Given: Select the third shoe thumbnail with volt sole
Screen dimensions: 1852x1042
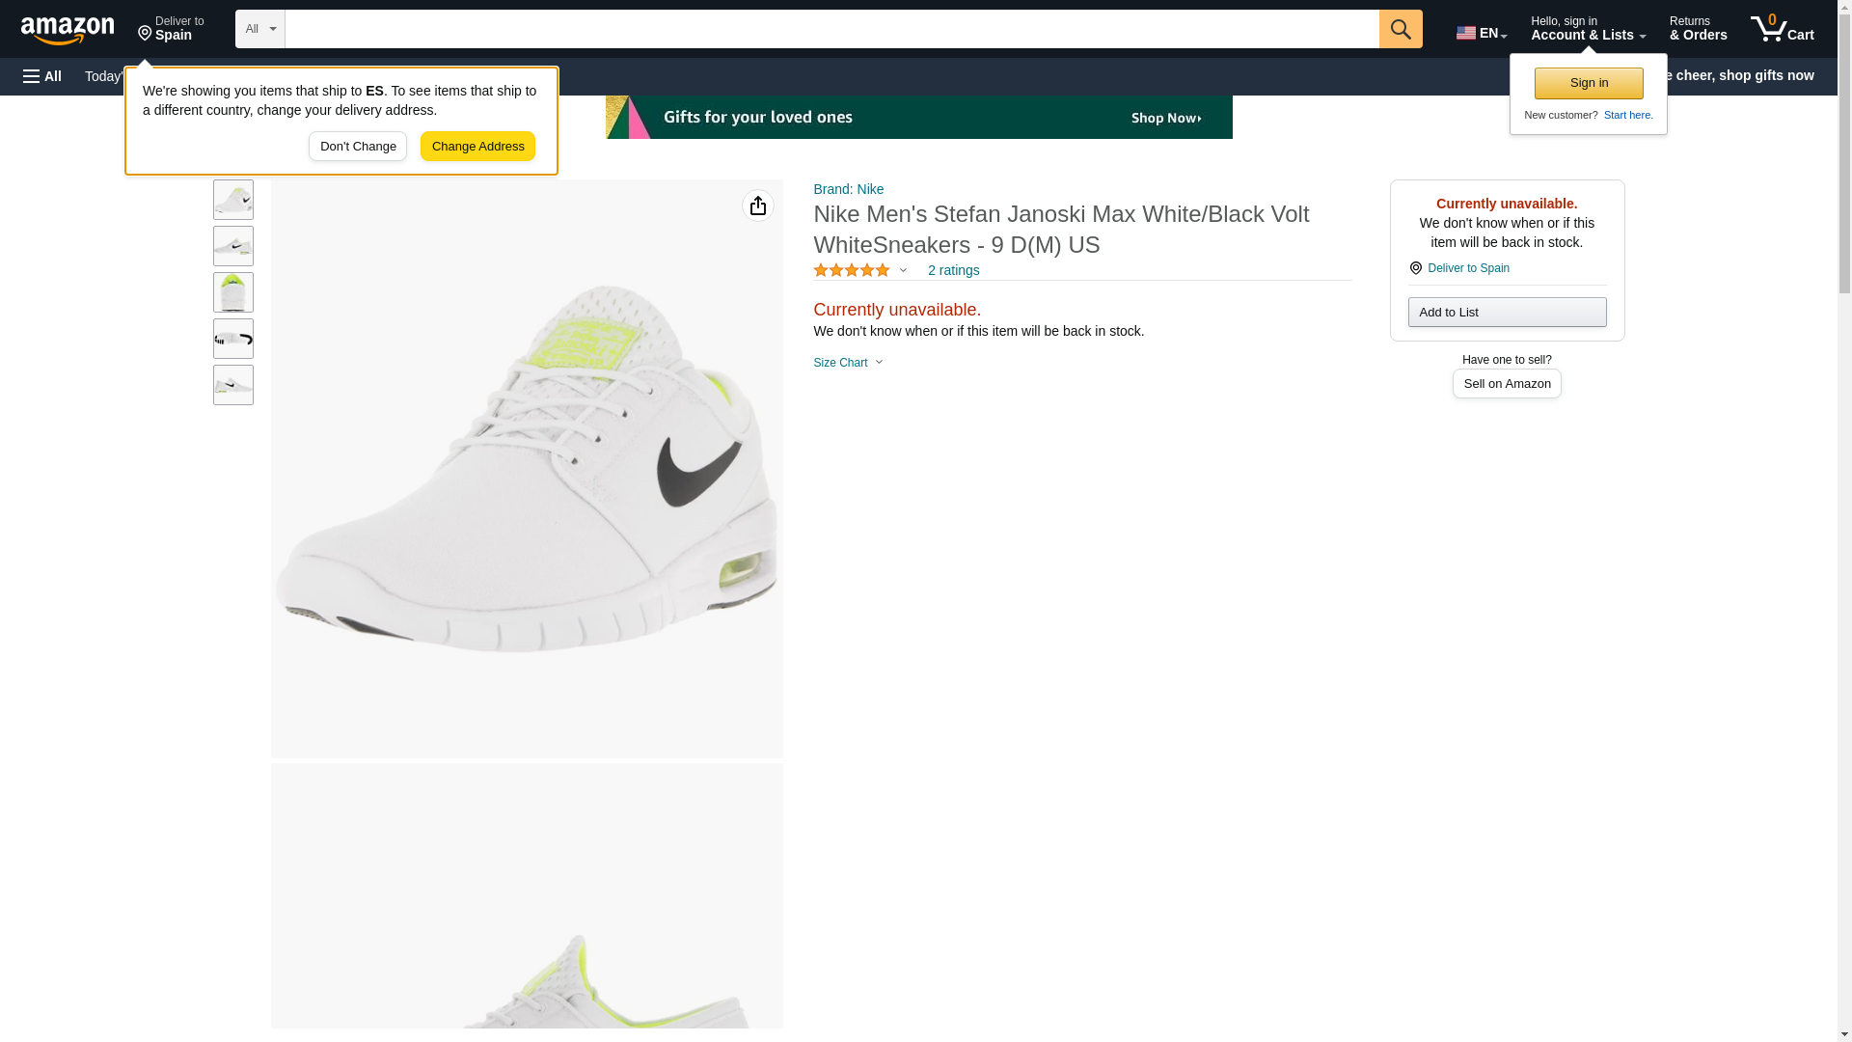Looking at the screenshot, I should (233, 292).
